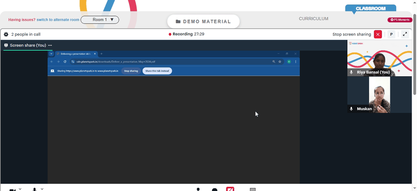Expand microphone options chevron

coord(42,189)
